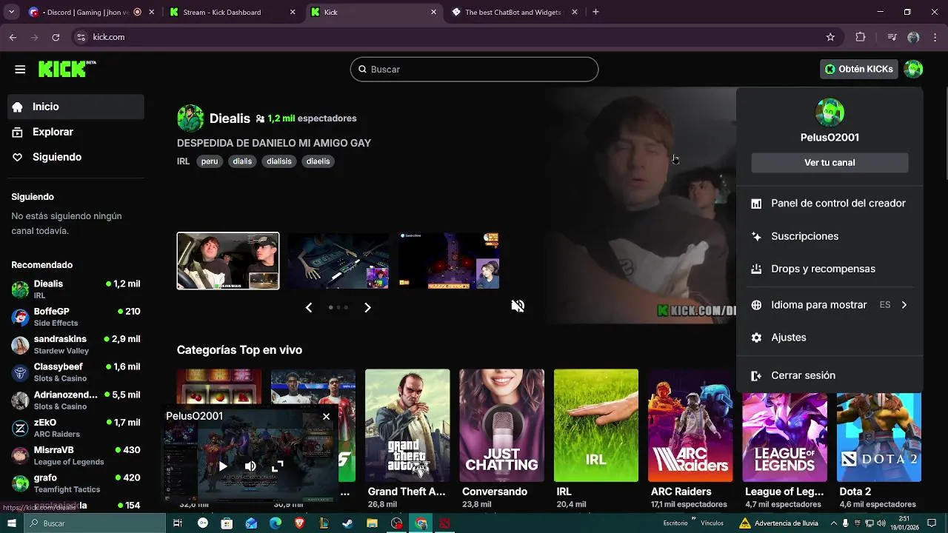Open recommended channel Adrianozend...
This screenshot has height=533, width=948.
[x=76, y=400]
